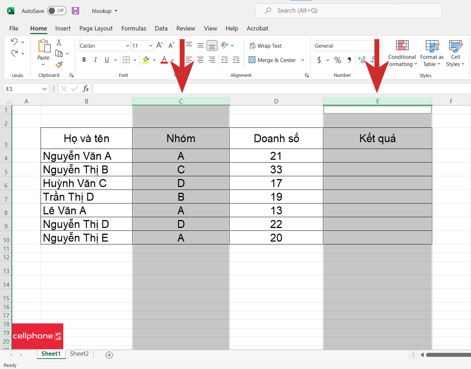Switch to Formulas tab
The width and height of the screenshot is (471, 369).
[x=134, y=28]
